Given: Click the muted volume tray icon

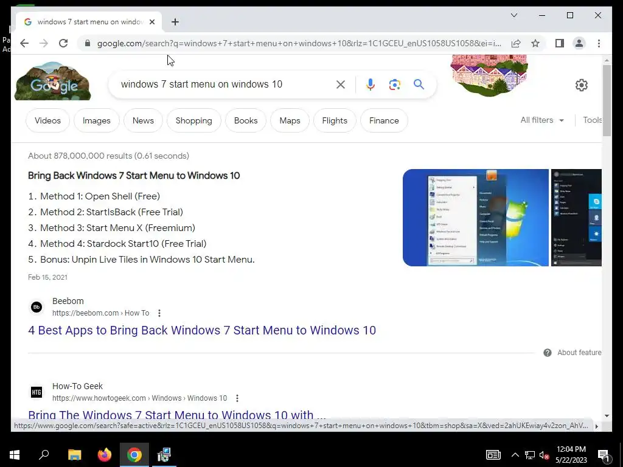Looking at the screenshot, I should click(544, 455).
